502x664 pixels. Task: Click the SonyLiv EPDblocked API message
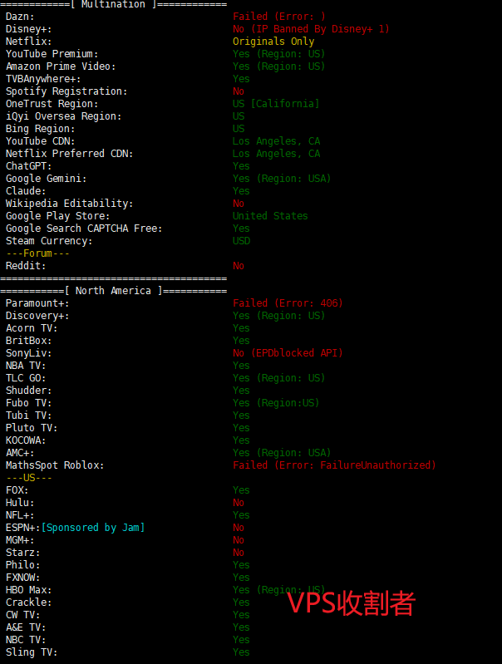tap(288, 353)
